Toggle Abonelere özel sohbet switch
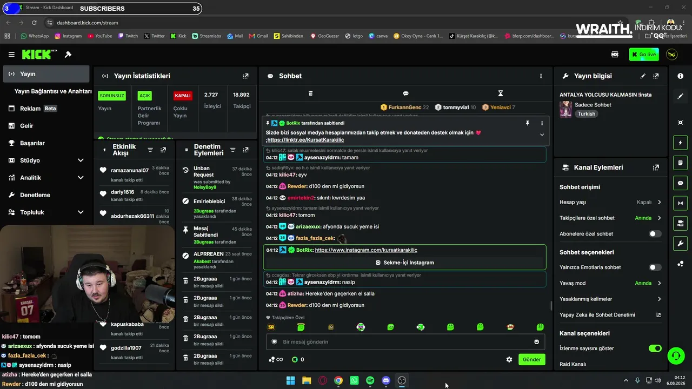Image resolution: width=692 pixels, height=389 pixels. pyautogui.click(x=655, y=234)
